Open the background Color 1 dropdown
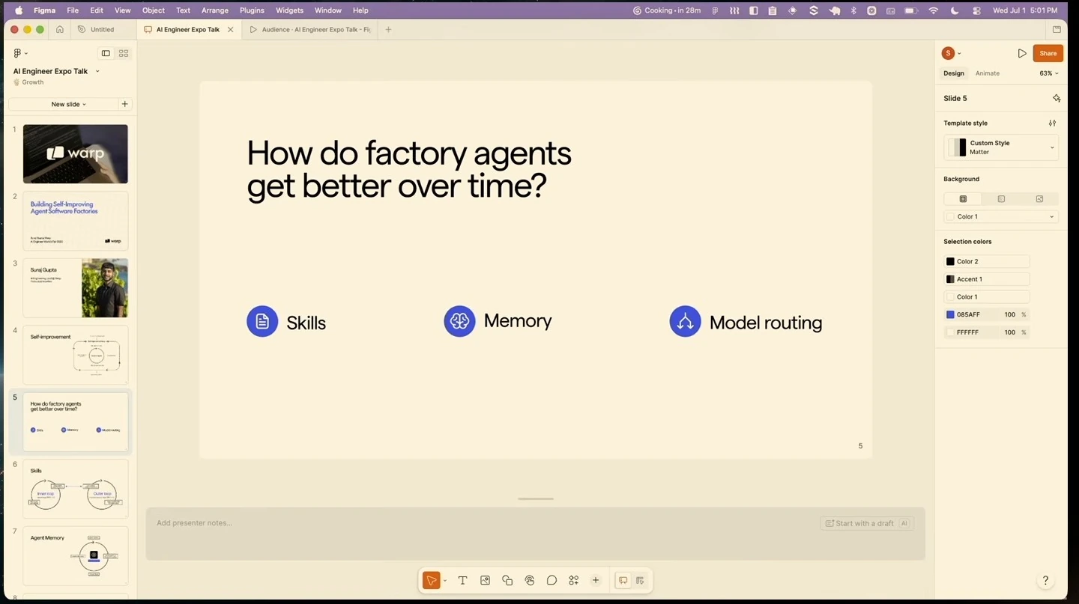 1001,216
